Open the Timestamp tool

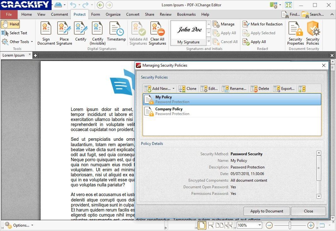click(116, 31)
